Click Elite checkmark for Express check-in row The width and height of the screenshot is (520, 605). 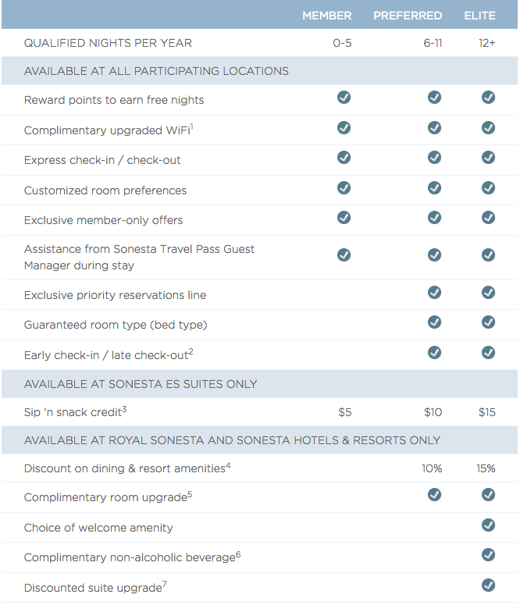(488, 158)
